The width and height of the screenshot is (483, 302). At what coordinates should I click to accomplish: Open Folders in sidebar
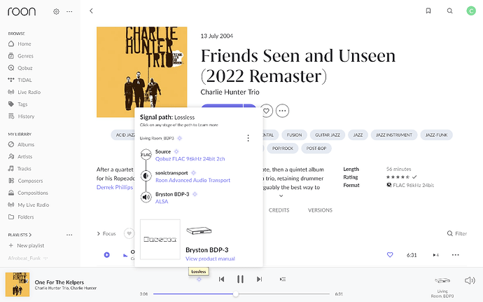pyautogui.click(x=21, y=217)
